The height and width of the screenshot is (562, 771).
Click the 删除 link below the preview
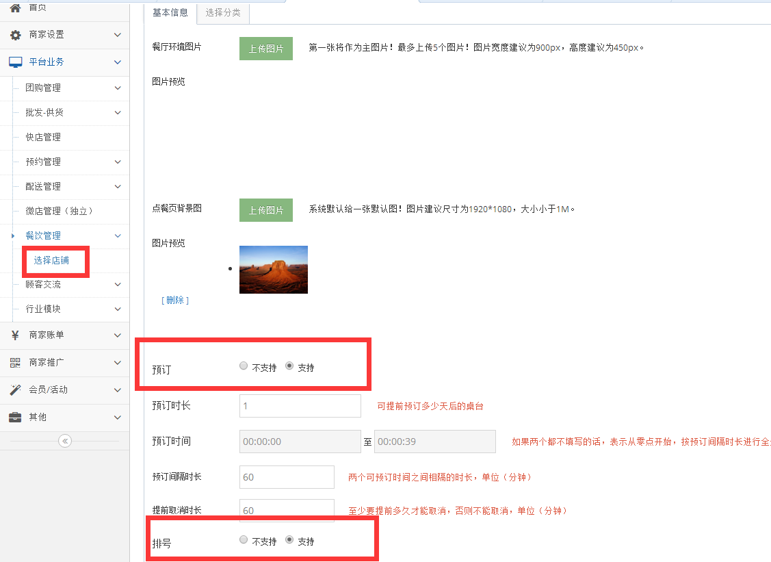coord(174,300)
